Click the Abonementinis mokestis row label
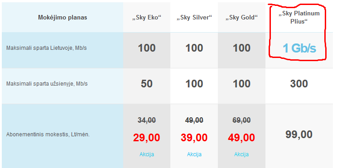Screen dimensions: 337x168 [48, 134]
